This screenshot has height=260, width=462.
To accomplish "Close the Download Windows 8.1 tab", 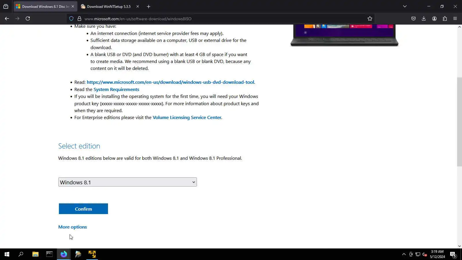I will 73,6.
